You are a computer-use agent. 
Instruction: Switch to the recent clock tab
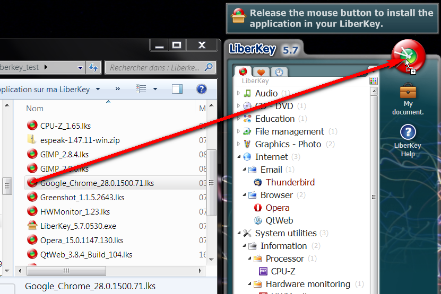tap(279, 72)
